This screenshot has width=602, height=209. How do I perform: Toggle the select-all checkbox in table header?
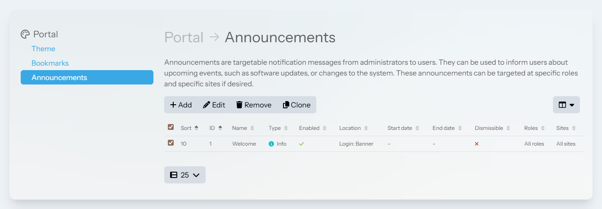coord(171,127)
